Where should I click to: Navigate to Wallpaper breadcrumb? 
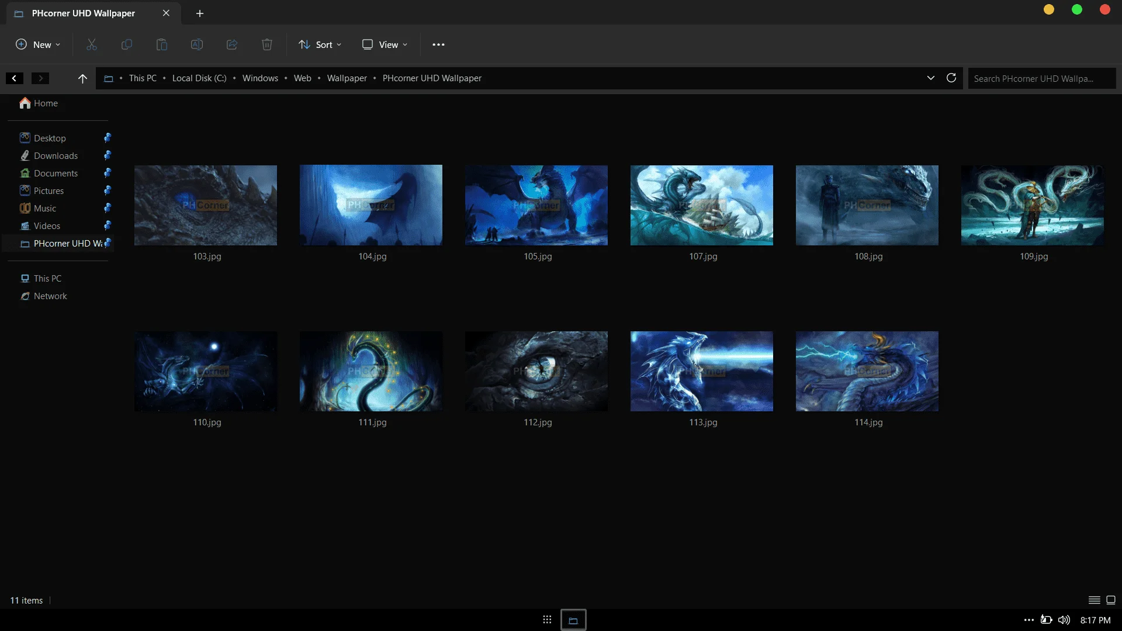[347, 78]
